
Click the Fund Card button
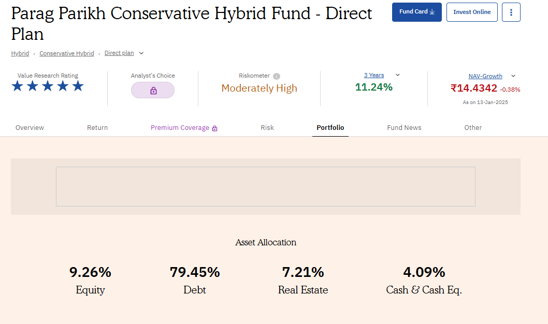point(417,11)
